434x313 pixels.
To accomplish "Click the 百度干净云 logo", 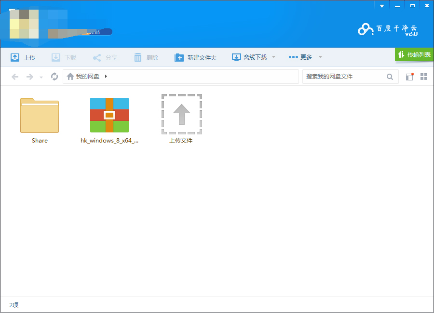I will coord(388,29).
